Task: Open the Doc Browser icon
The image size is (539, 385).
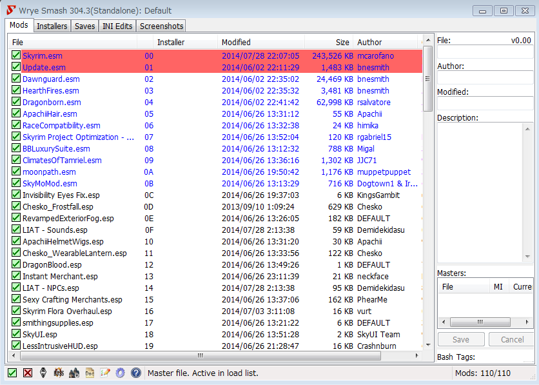Action: (x=90, y=373)
